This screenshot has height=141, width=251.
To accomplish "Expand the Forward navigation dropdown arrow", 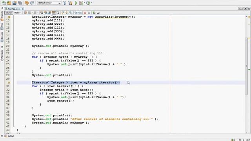I will [38, 13].
